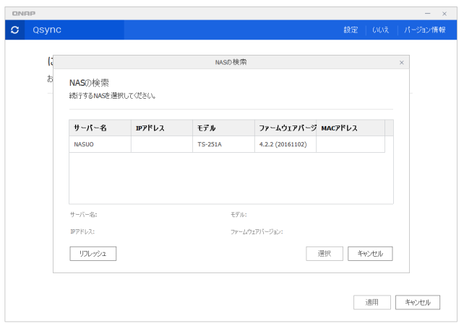This screenshot has height=328, width=464.
Task: Click the Qsync sync arrows icon
Action: click(x=14, y=30)
